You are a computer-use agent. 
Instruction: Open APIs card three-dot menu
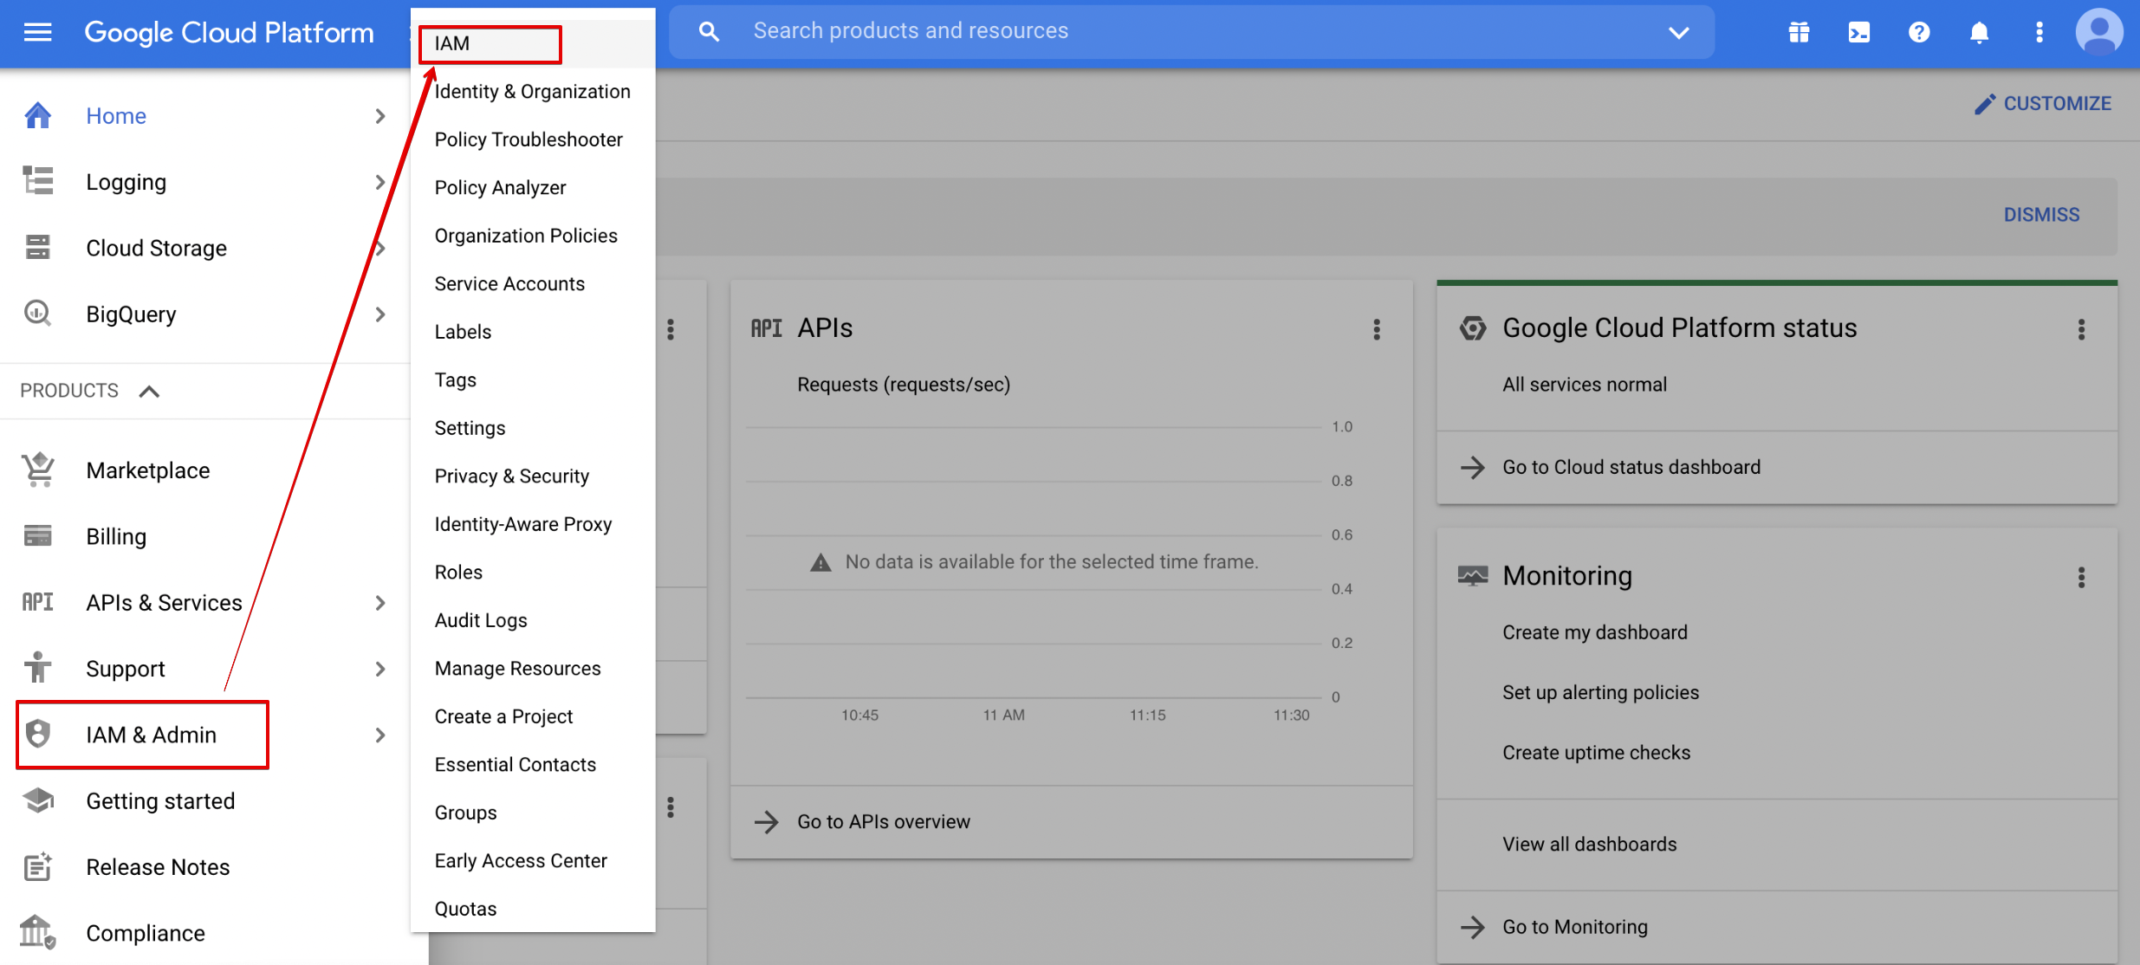coord(1377,329)
